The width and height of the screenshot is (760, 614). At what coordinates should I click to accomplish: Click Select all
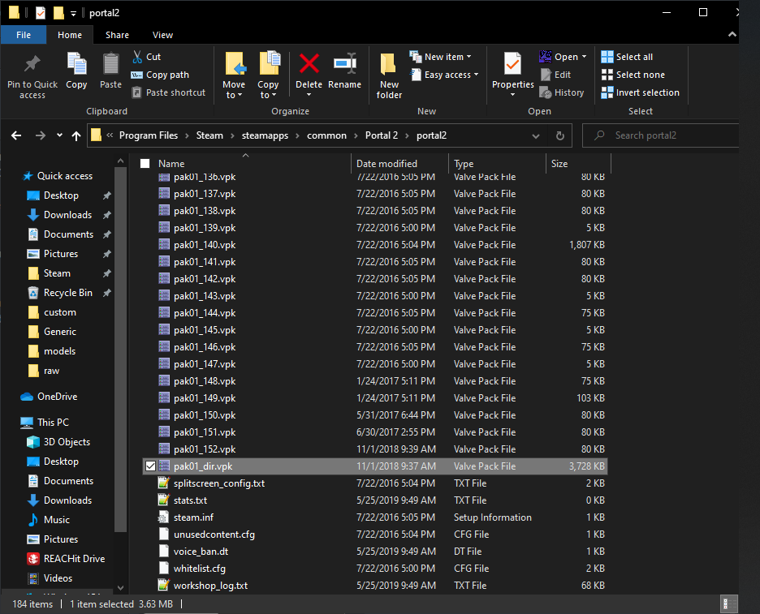[x=627, y=57]
